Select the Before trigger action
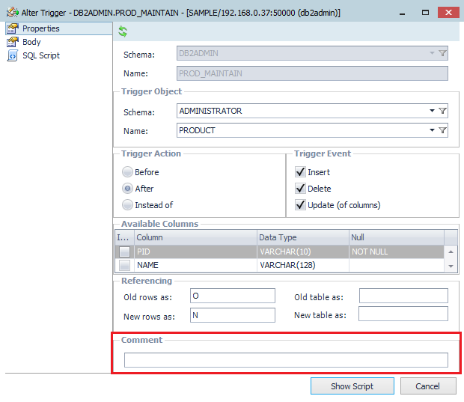The image size is (464, 402). pyautogui.click(x=127, y=172)
